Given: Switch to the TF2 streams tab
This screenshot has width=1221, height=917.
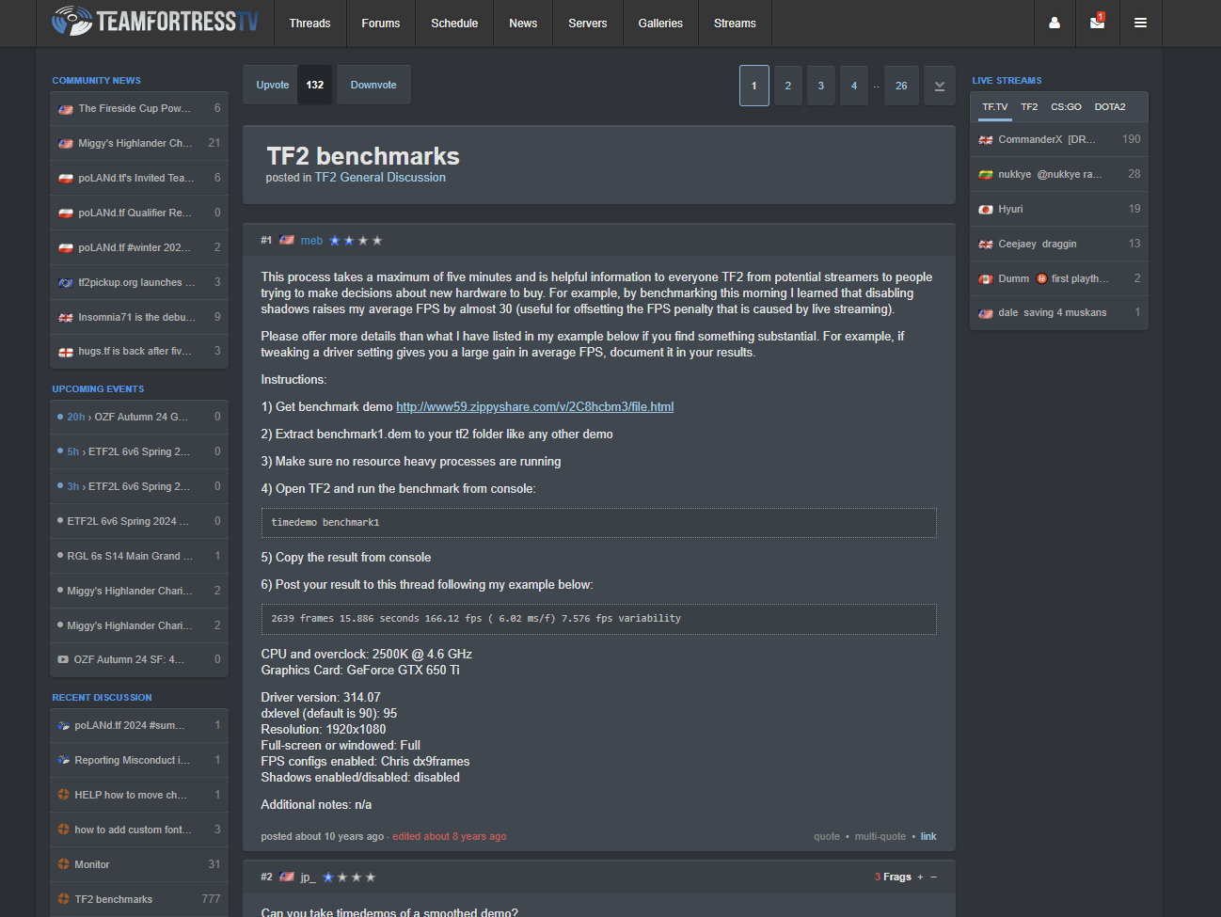Looking at the screenshot, I should click(x=1029, y=107).
